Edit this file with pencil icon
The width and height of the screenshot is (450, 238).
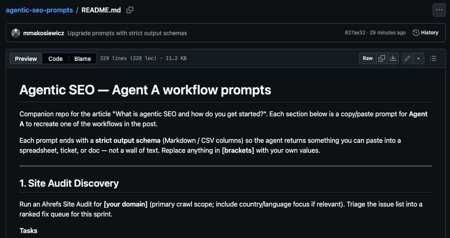pos(407,58)
